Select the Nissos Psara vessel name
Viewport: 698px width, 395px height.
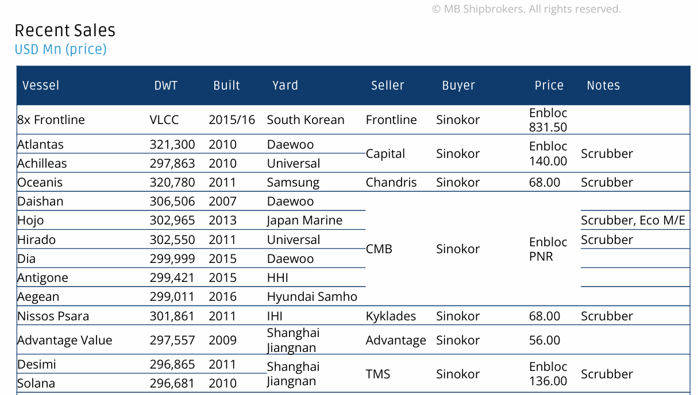[53, 316]
